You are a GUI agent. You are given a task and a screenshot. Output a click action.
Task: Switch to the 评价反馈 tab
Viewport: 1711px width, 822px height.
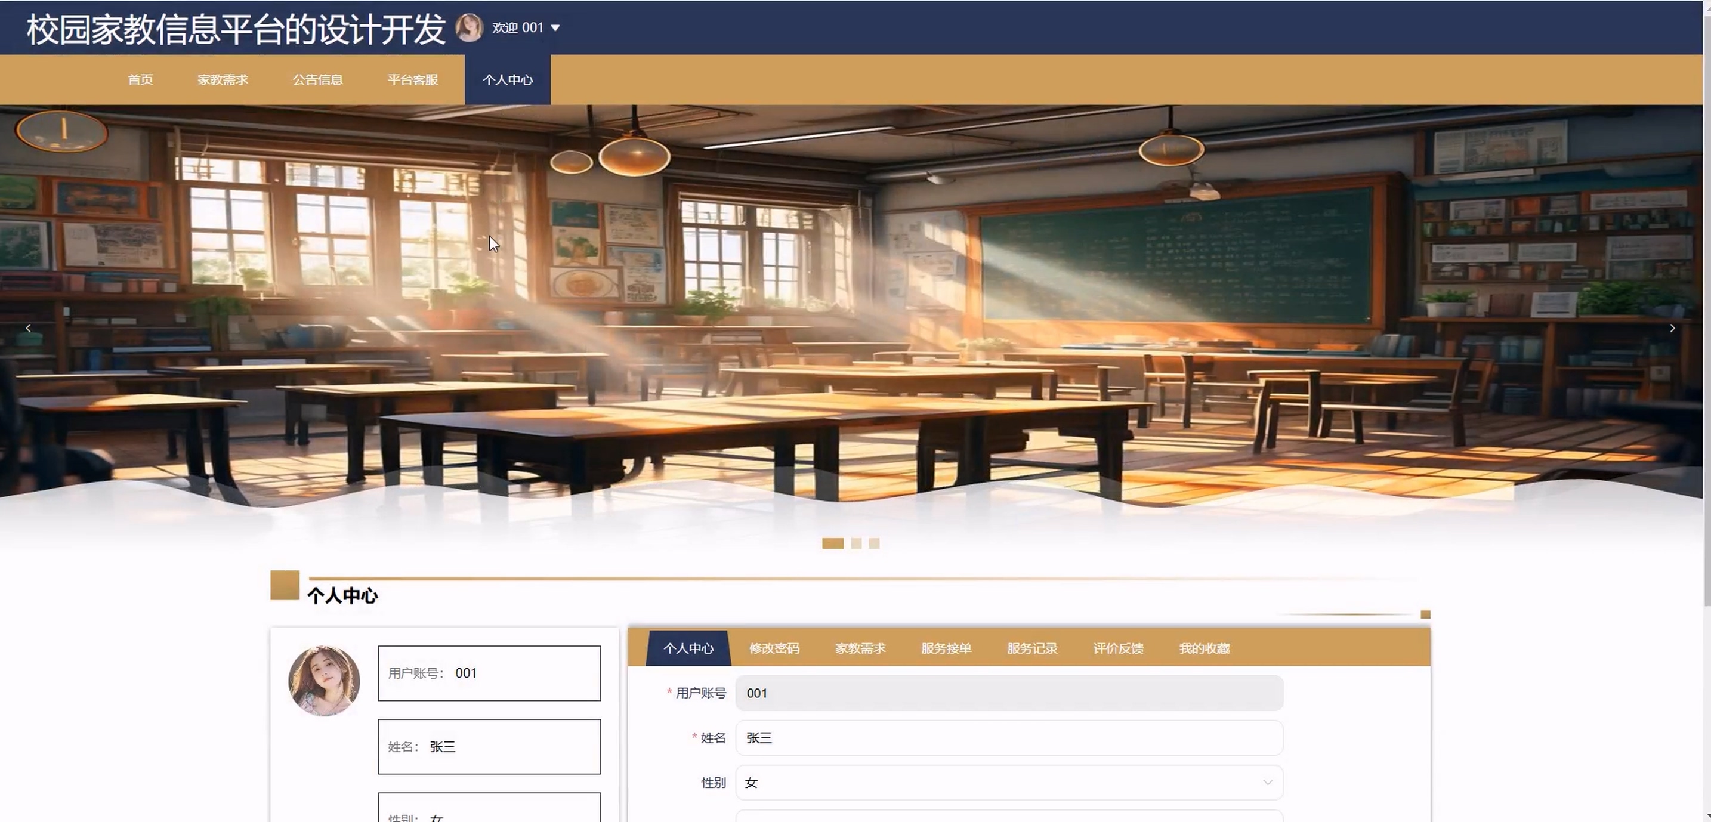1118,648
